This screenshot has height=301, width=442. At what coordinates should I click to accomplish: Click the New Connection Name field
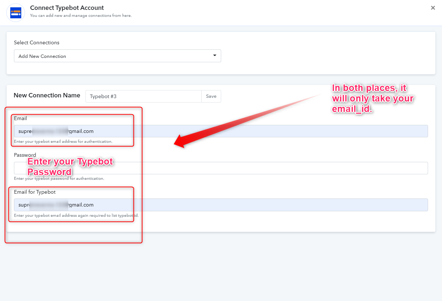coord(143,96)
